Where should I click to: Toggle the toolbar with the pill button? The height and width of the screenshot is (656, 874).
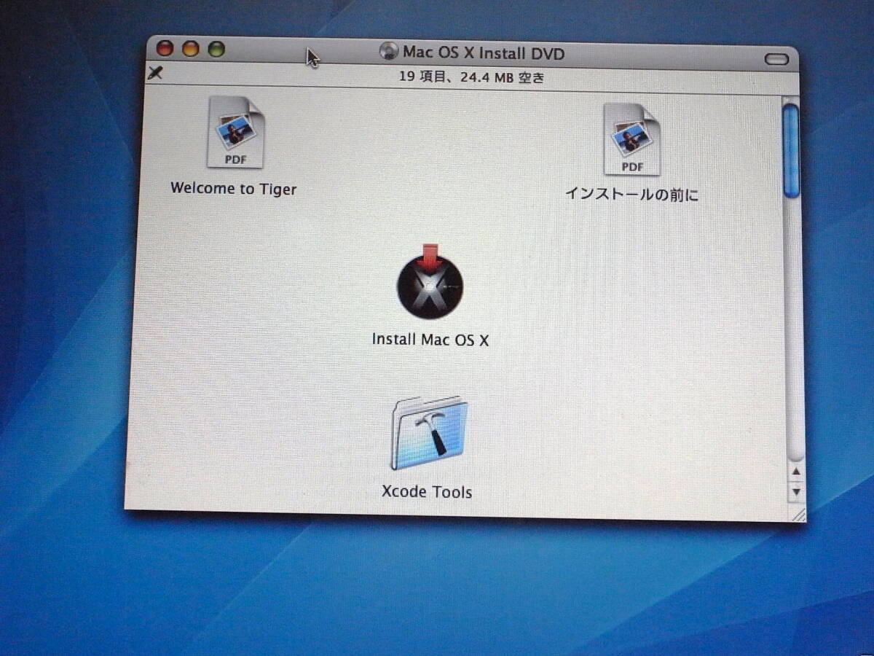coord(776,59)
